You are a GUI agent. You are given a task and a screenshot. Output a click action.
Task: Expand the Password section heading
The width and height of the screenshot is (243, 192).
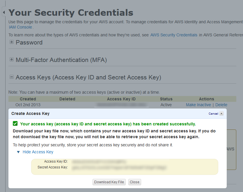tap(29, 42)
